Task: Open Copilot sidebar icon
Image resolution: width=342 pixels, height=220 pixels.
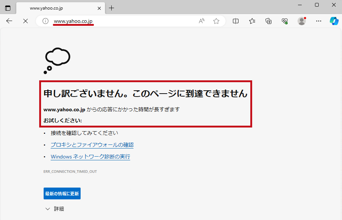Action: [x=334, y=21]
